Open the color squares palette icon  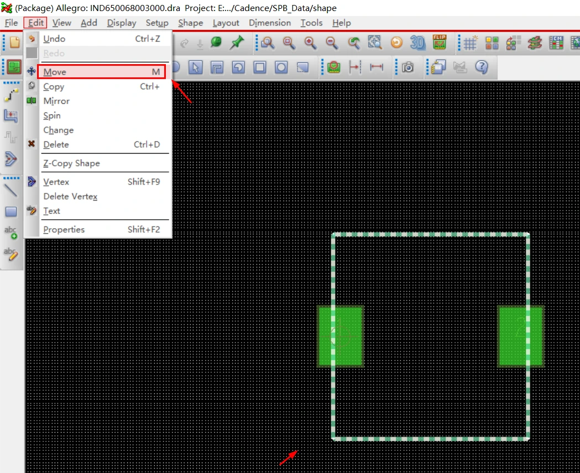[x=492, y=43]
